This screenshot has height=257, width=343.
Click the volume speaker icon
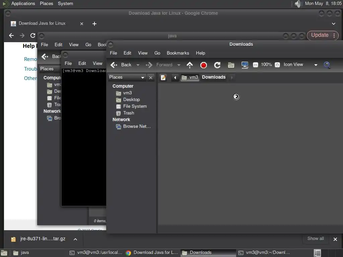tap(298, 4)
